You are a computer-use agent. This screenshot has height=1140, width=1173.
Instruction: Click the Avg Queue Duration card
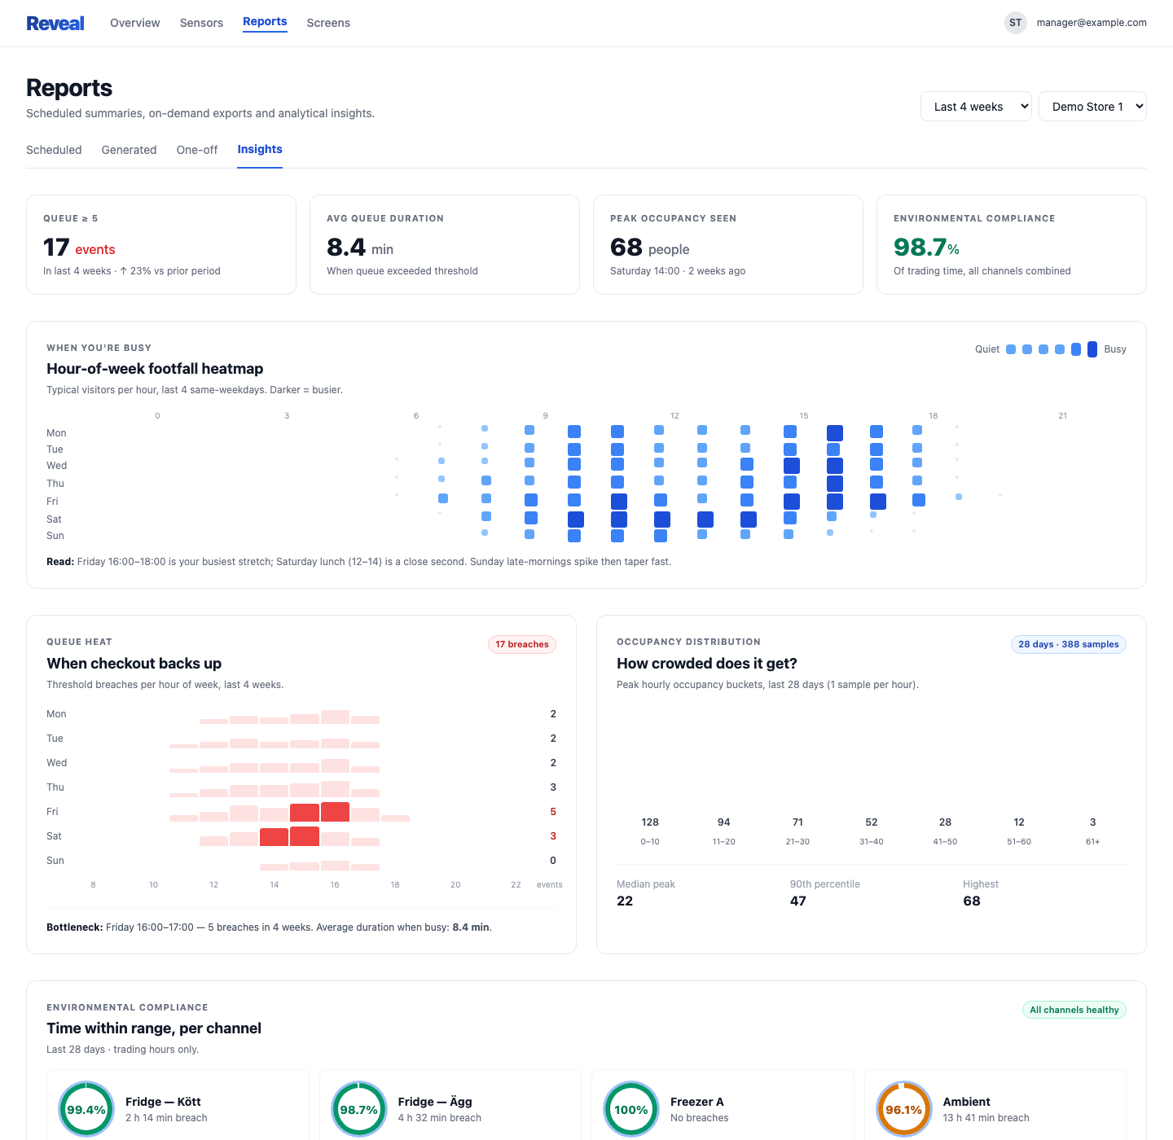(445, 244)
